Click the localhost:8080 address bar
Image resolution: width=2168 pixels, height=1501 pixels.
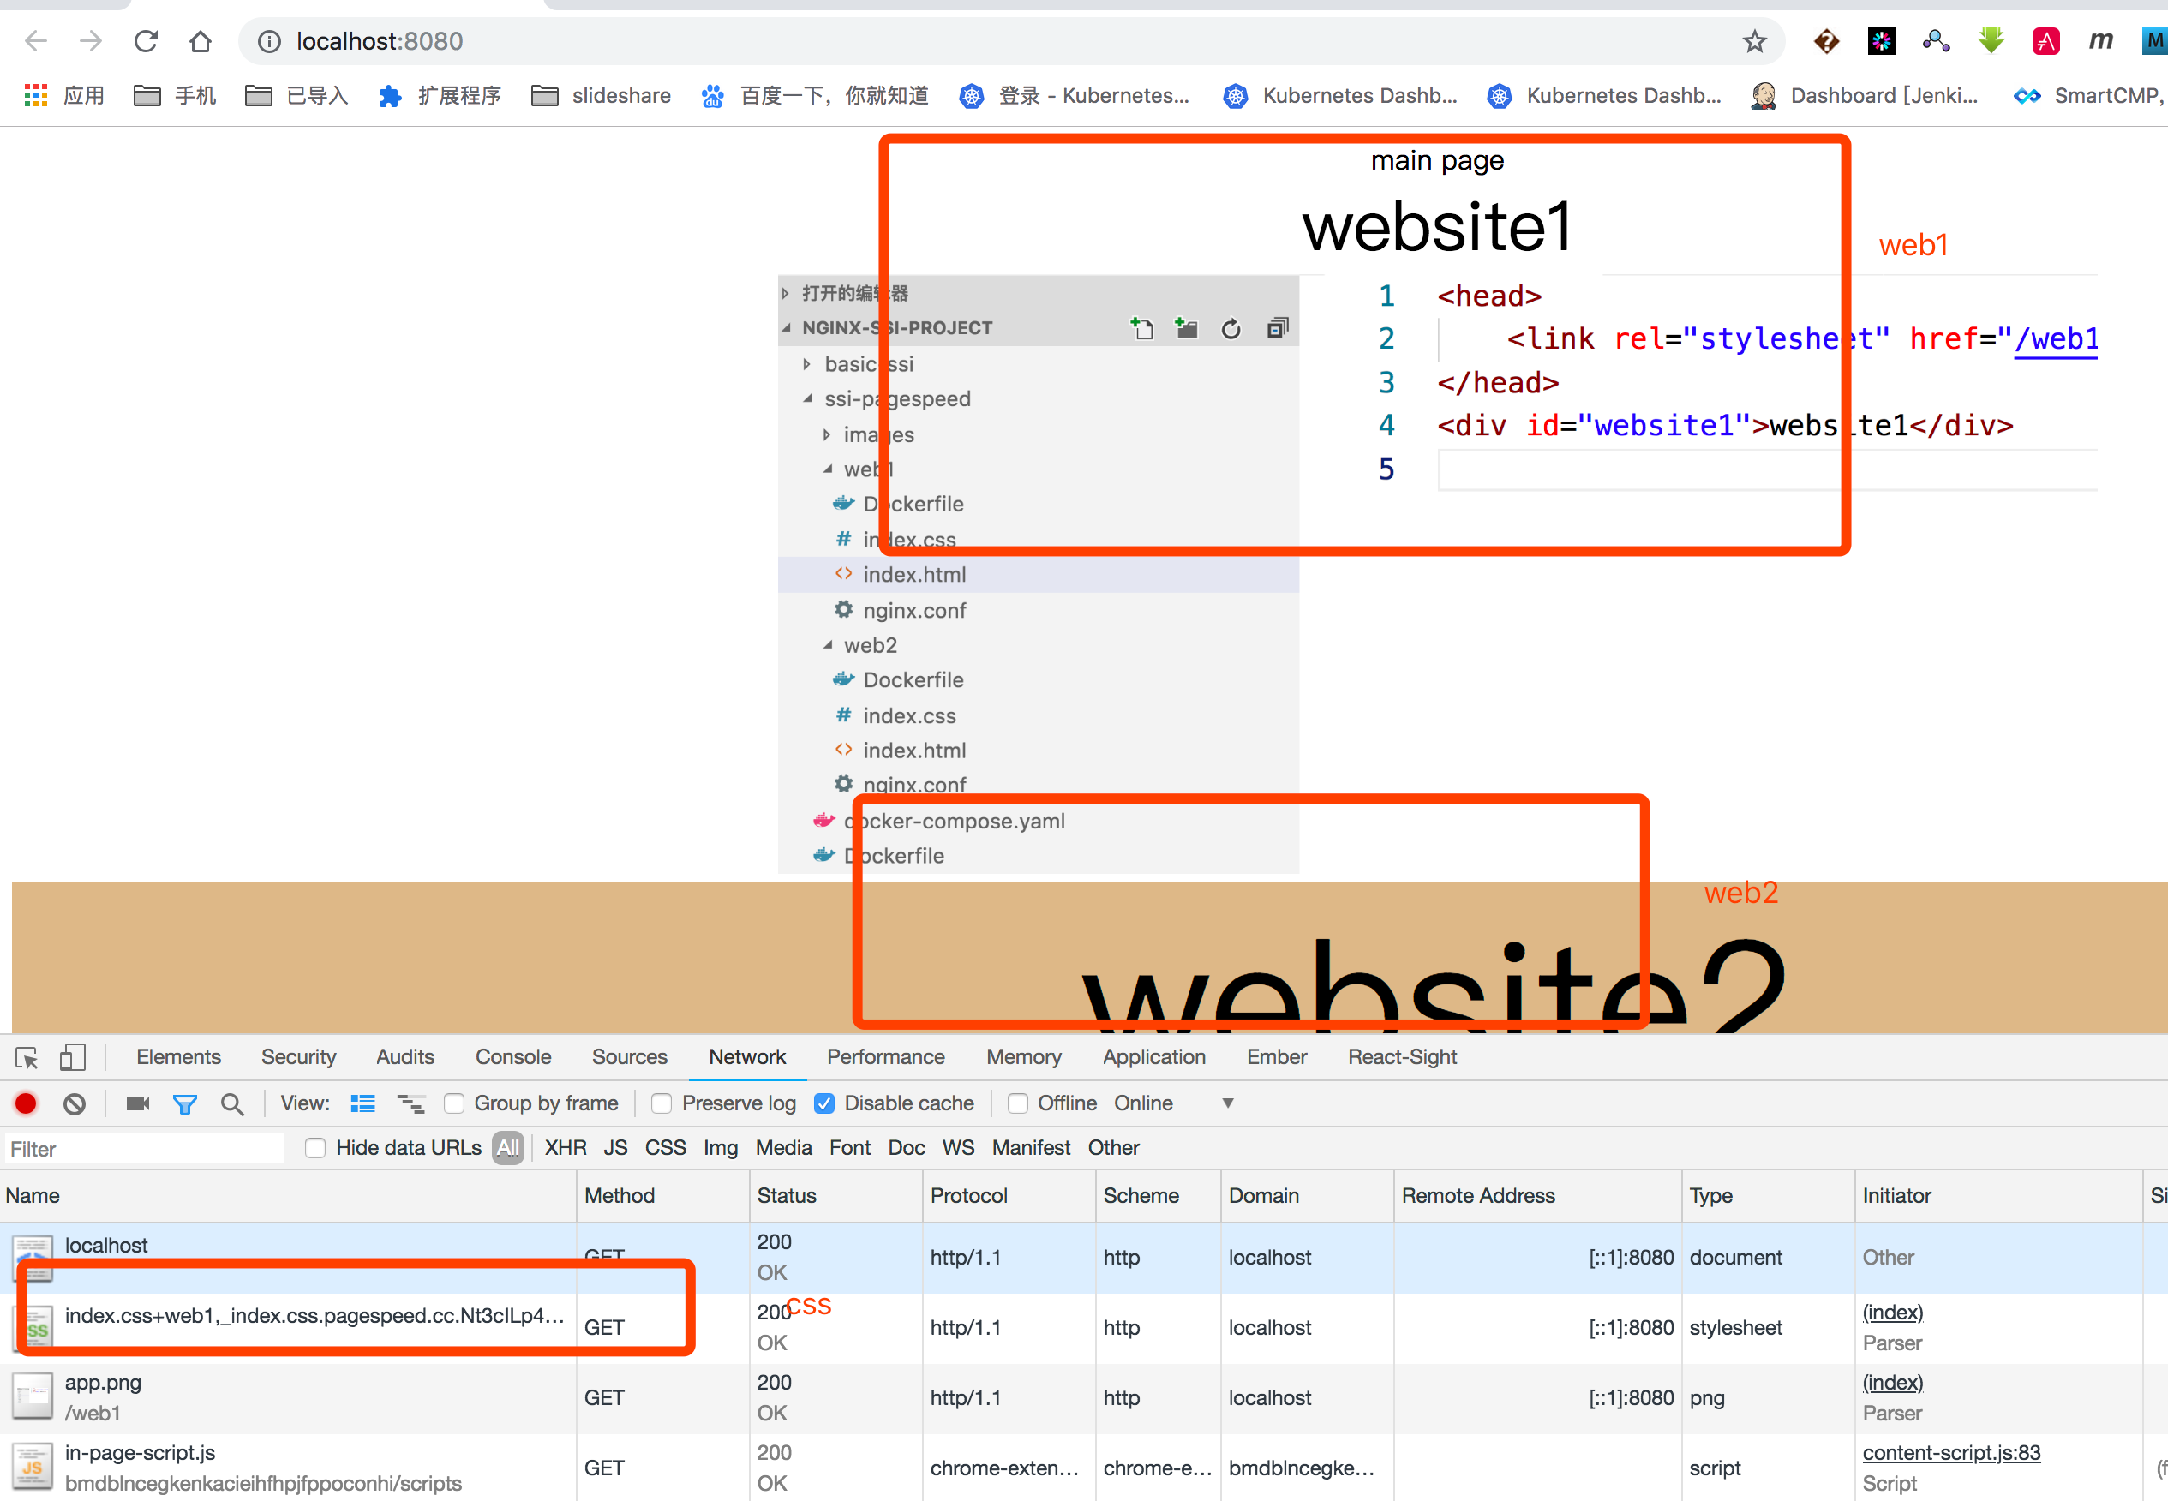1011,41
